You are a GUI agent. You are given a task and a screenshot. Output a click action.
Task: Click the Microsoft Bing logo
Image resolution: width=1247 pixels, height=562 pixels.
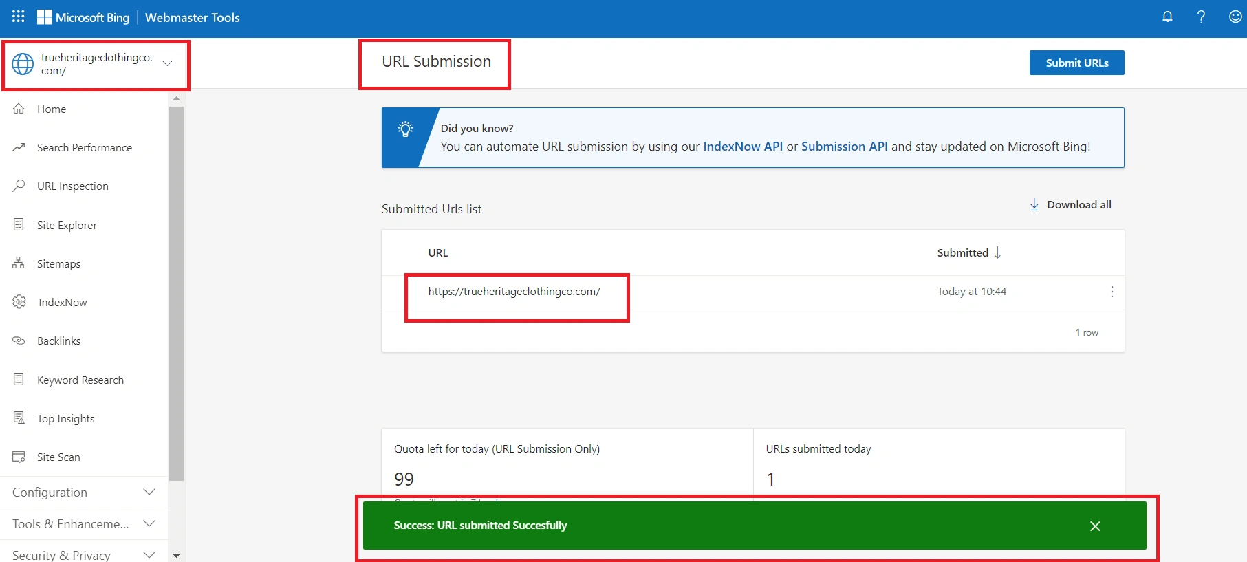pos(83,17)
